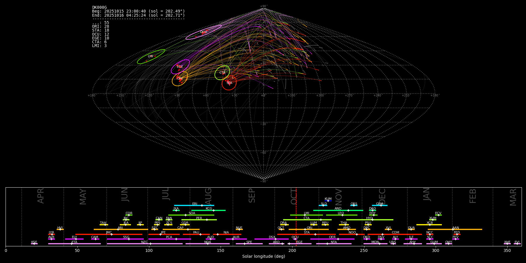Click the NIA shower bar on timeline

227,234
